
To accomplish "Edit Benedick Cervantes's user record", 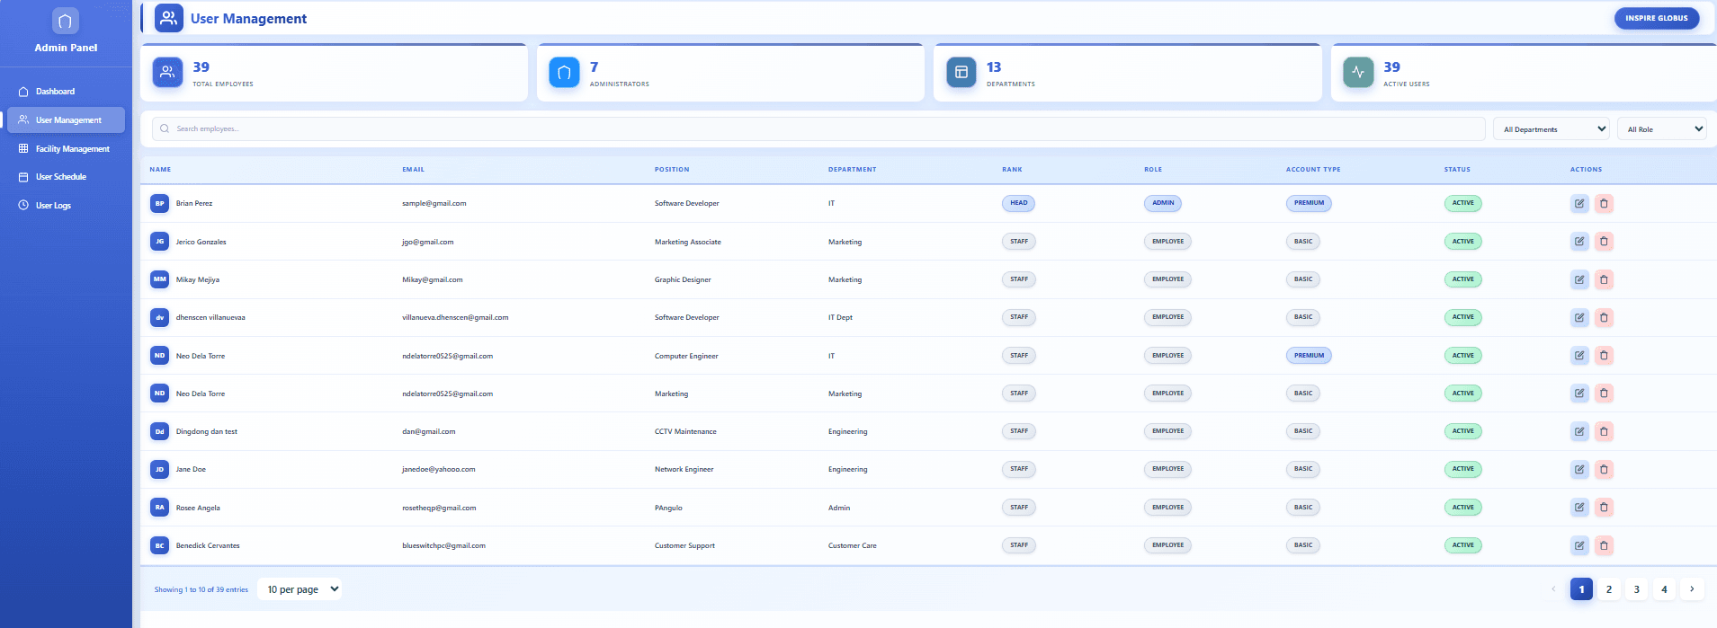I will [x=1579, y=545].
